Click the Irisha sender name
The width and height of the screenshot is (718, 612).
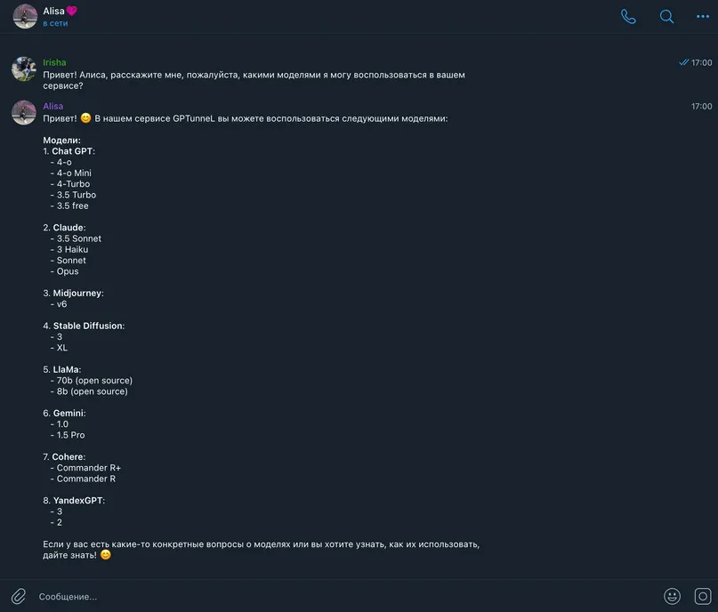pos(54,62)
